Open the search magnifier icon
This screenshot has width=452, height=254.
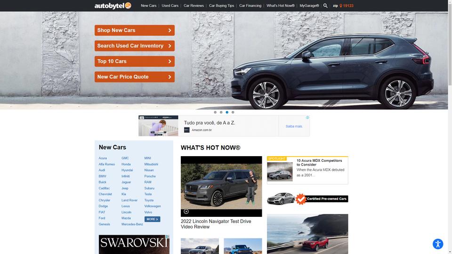[x=325, y=6]
